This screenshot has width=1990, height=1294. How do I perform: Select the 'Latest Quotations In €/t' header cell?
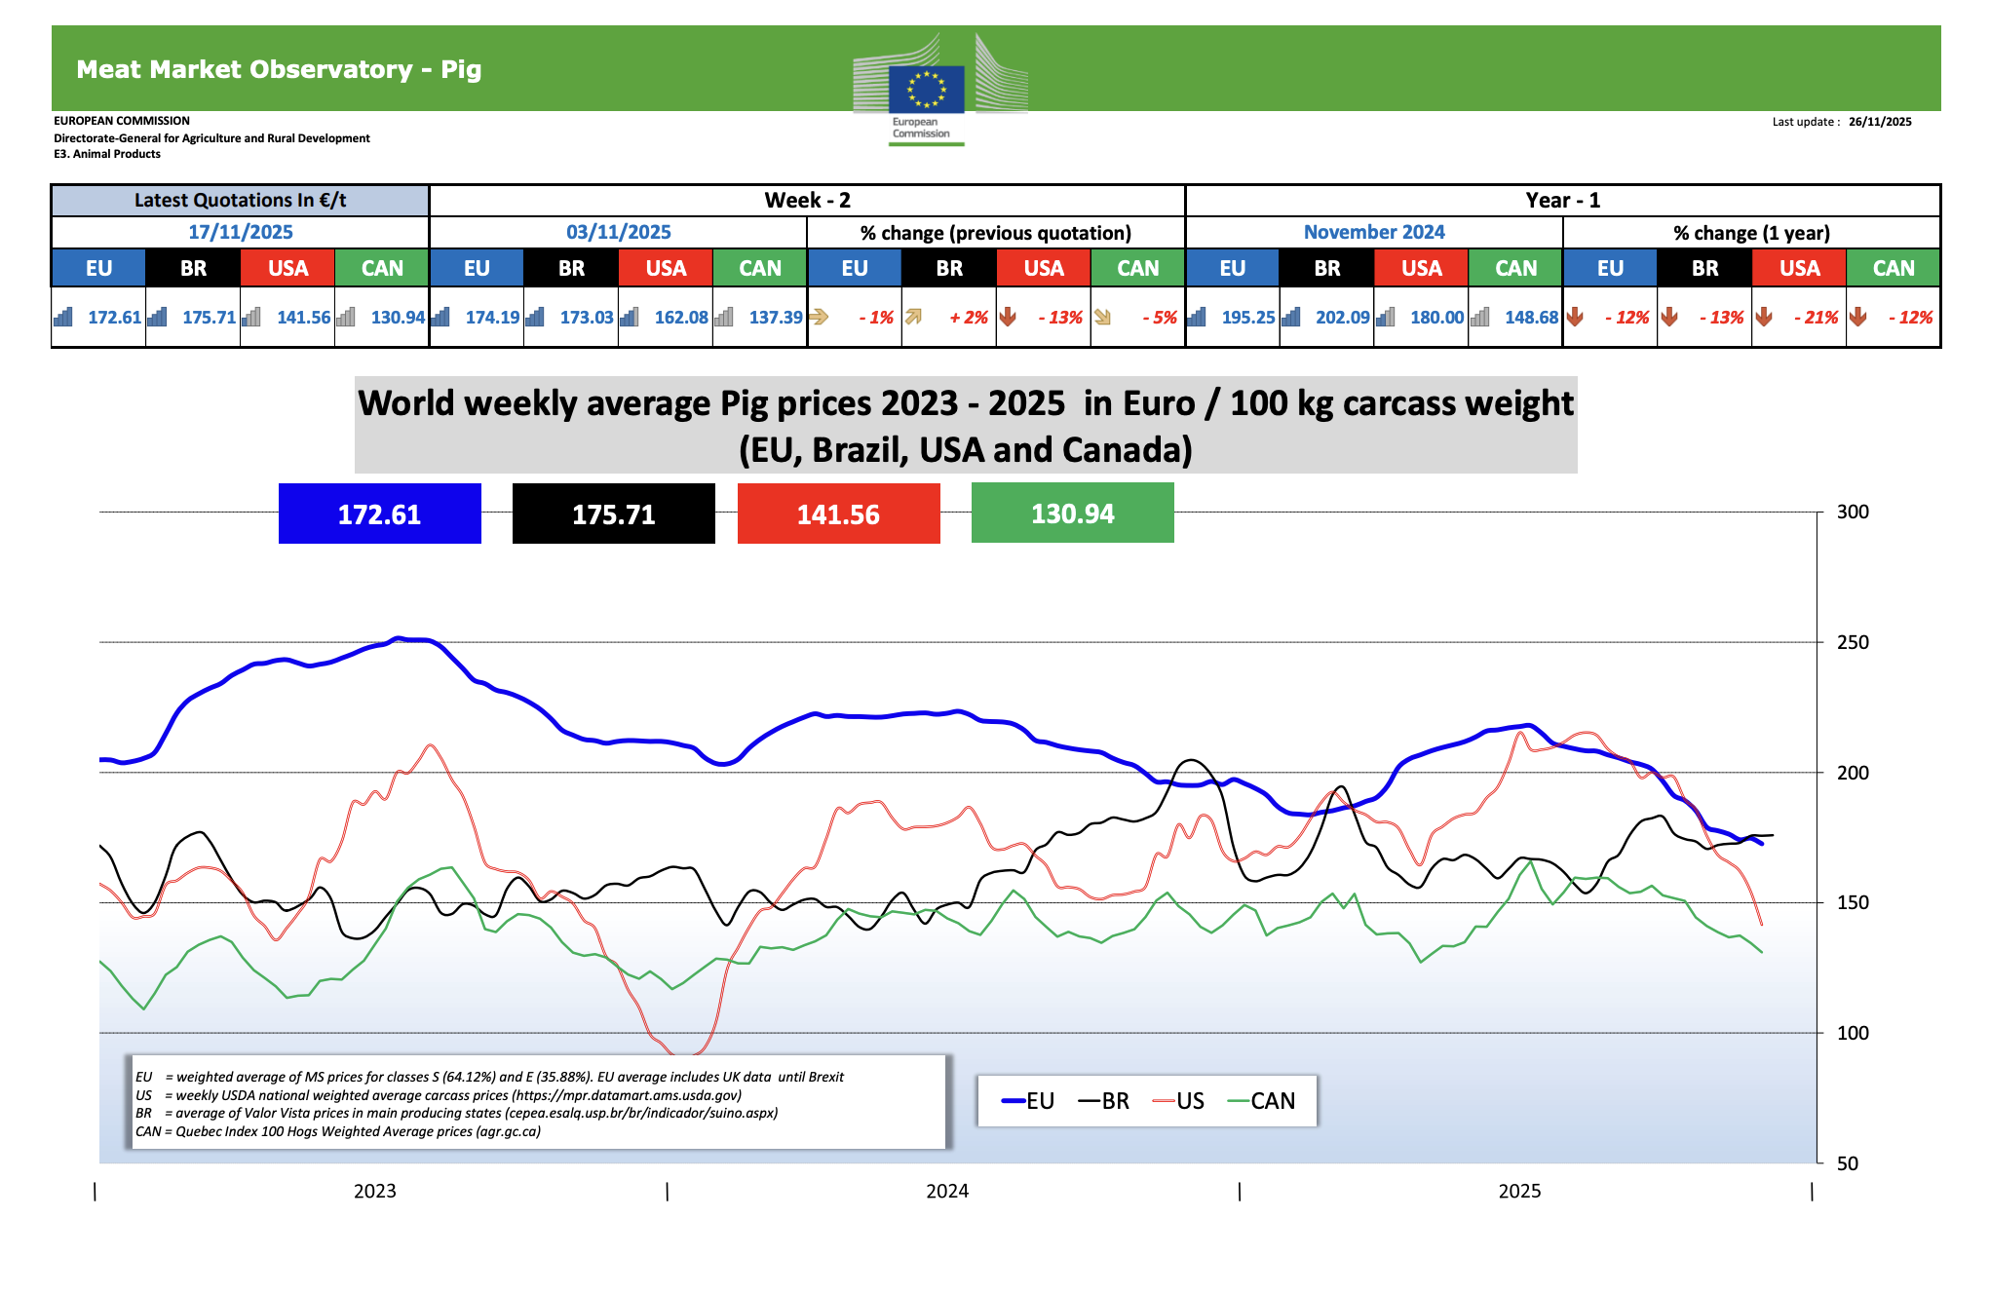240,200
